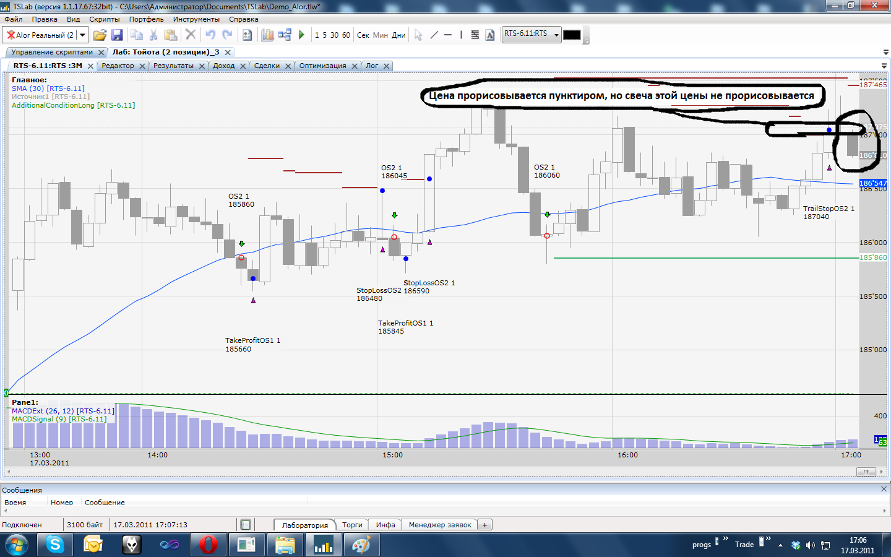Copy using the toolbar copy icon
The width and height of the screenshot is (891, 557).
tap(137, 35)
